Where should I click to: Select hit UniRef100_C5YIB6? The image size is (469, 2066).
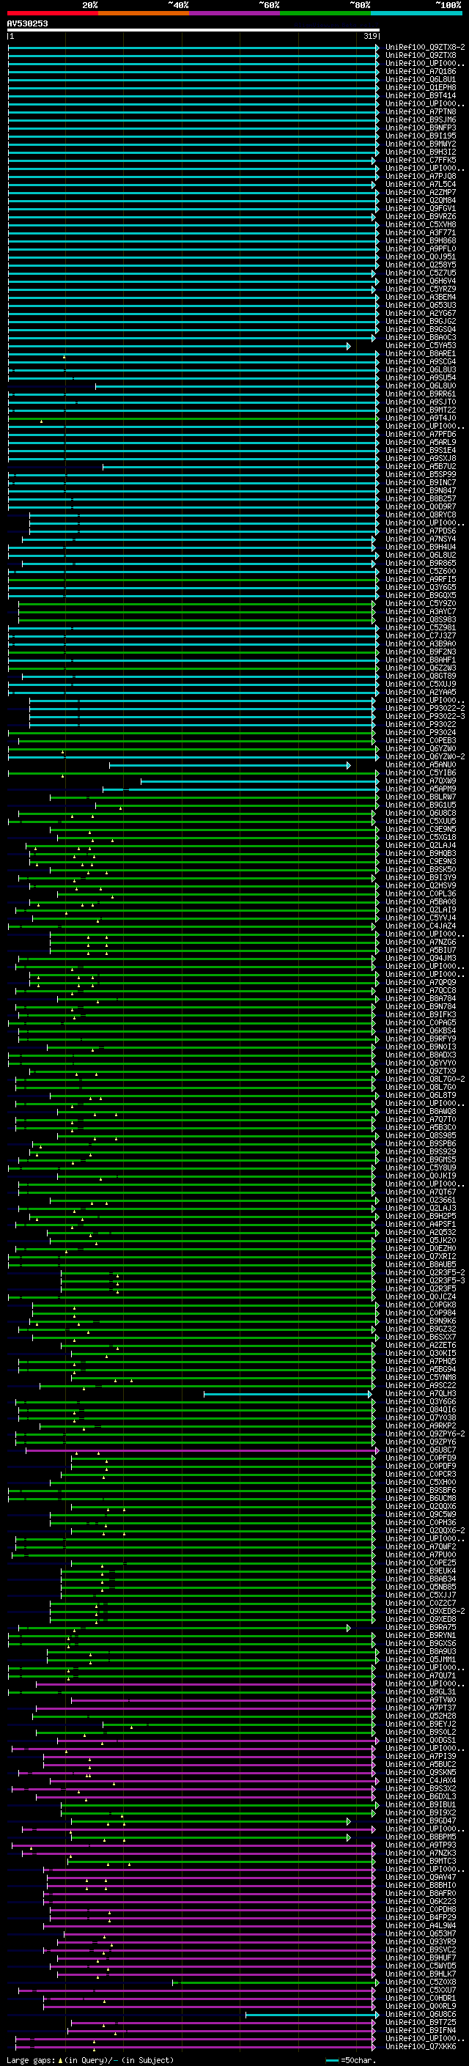click(x=421, y=773)
